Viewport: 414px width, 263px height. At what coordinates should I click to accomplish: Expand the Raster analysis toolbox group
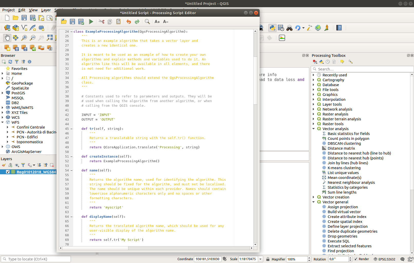(x=314, y=114)
